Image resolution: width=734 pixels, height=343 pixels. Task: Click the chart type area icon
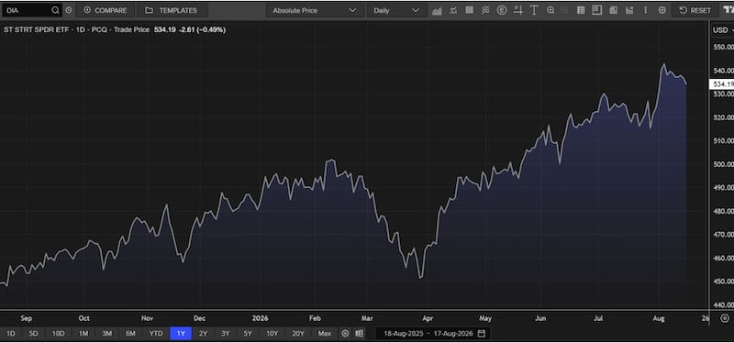click(x=437, y=10)
